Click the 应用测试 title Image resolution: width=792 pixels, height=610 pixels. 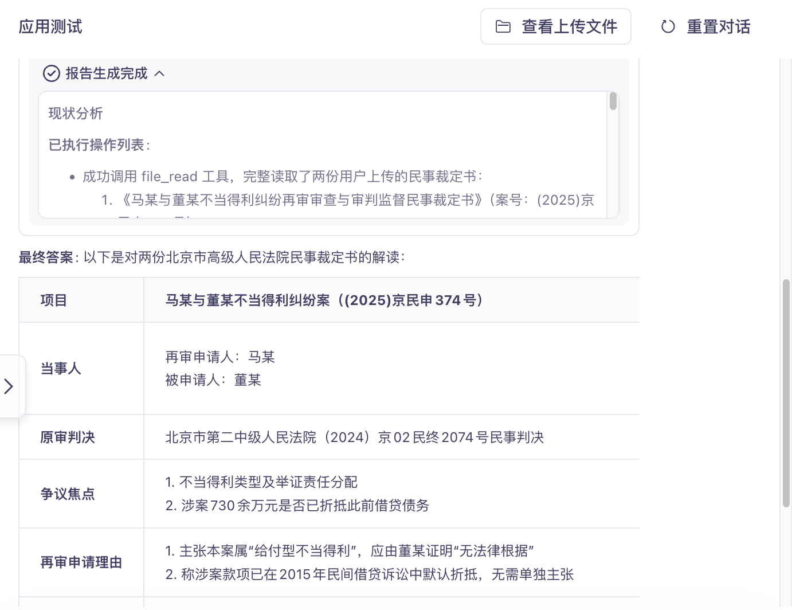click(50, 26)
